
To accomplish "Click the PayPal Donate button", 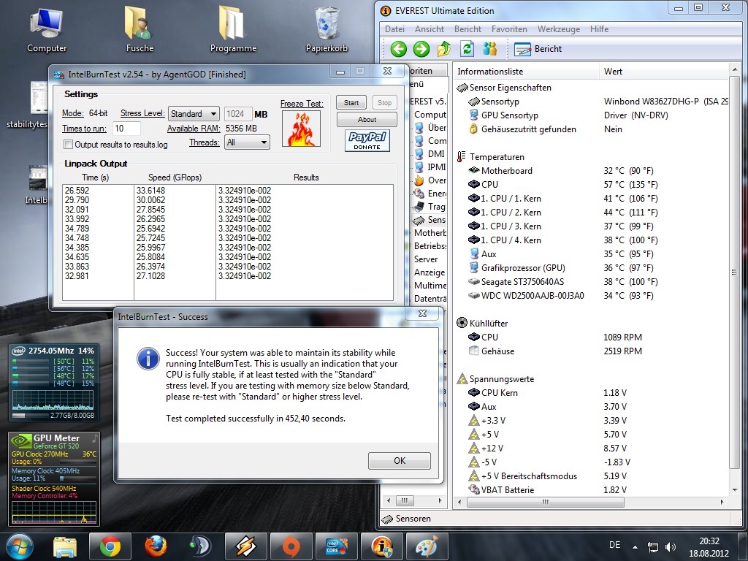I will point(367,140).
